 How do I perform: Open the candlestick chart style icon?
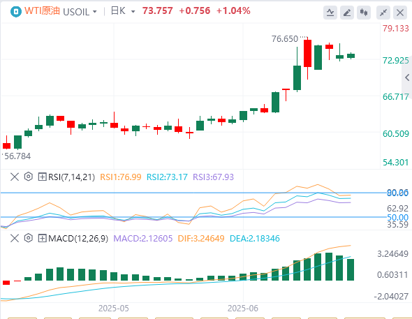364,13
